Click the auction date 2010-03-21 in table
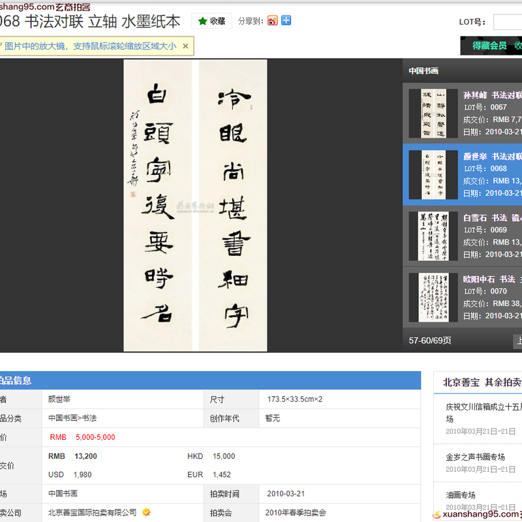522x522 pixels. pos(286,493)
